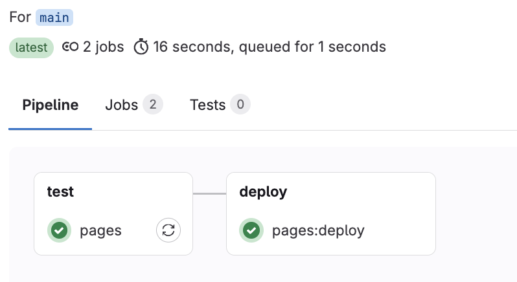Open the Jobs tab

pos(122,105)
